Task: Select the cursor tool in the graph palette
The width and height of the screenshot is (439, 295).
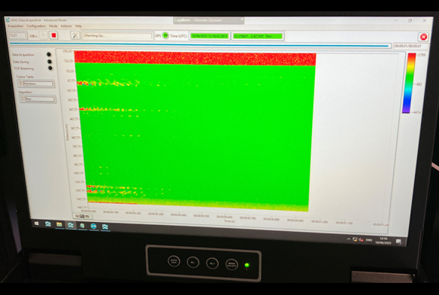Action: pos(77,216)
